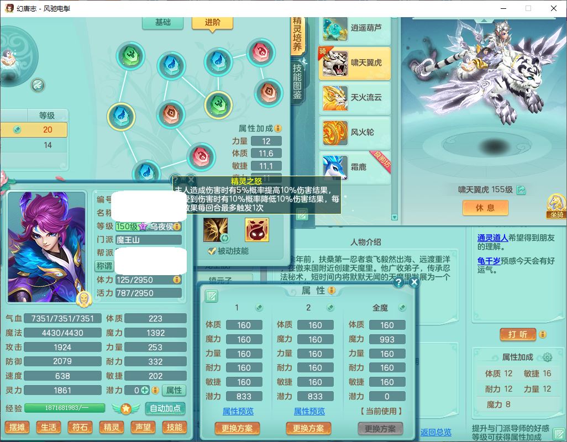Open the 符石 menu button

(80, 428)
